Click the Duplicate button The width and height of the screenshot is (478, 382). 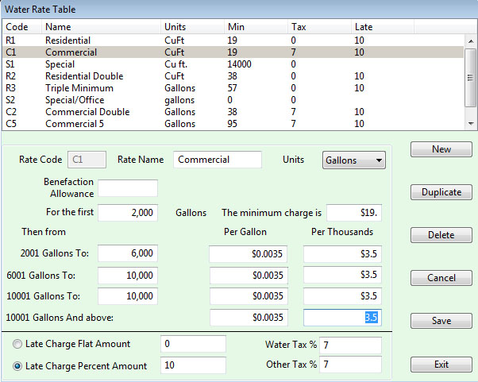tap(441, 192)
